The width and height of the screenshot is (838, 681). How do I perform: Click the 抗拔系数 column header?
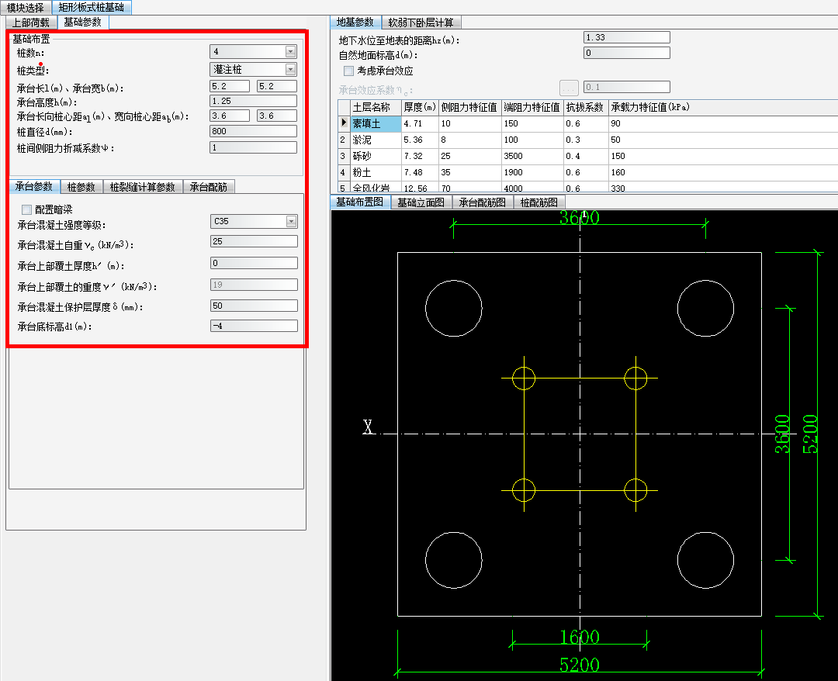[x=586, y=107]
